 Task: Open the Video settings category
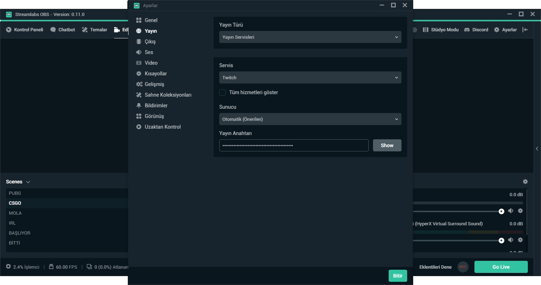(x=147, y=63)
